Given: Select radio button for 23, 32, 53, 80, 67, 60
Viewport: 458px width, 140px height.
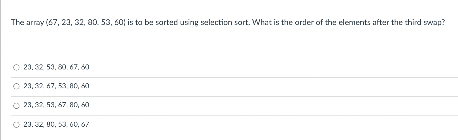Looking at the screenshot, I should (x=16, y=67).
